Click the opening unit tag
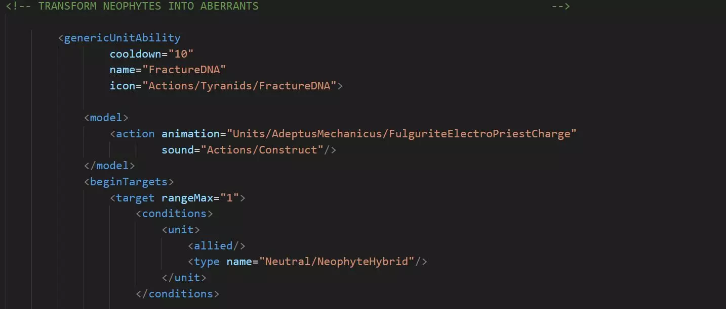 point(181,230)
